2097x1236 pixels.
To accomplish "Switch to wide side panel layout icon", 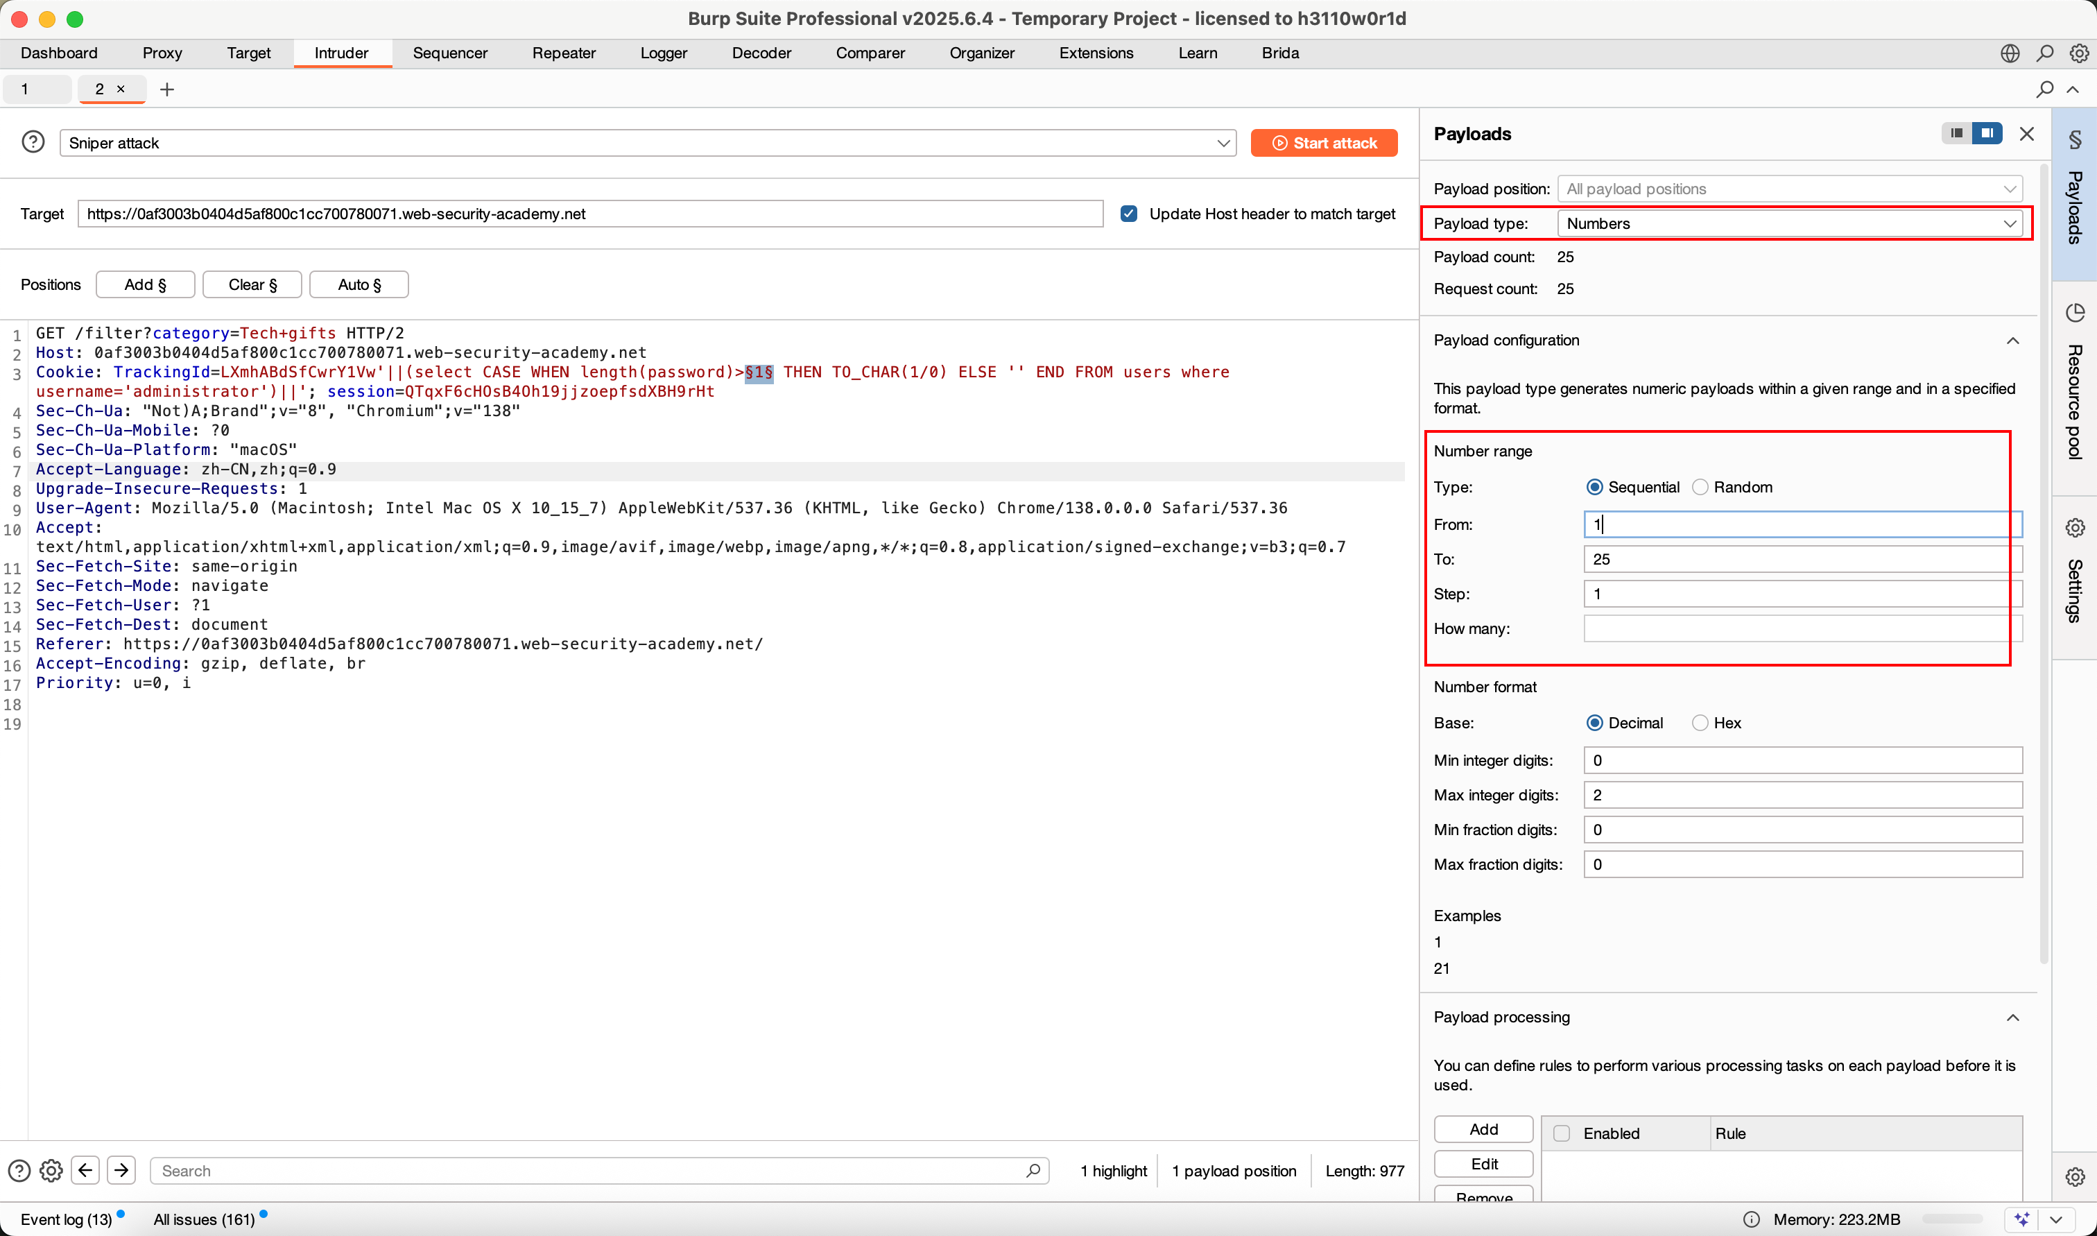I will click(1987, 133).
